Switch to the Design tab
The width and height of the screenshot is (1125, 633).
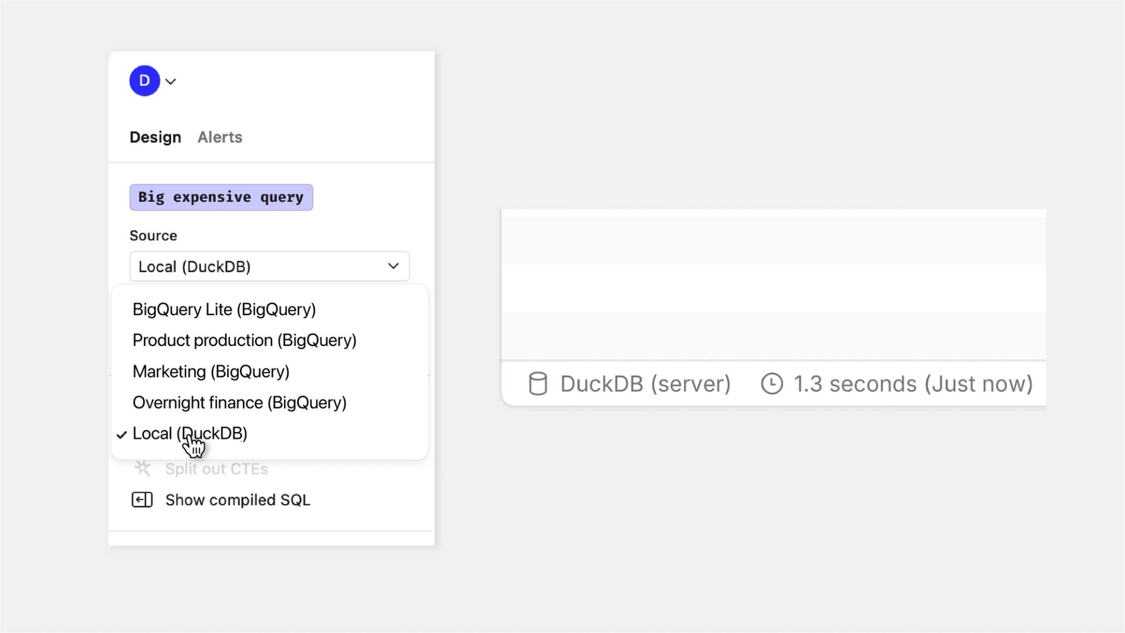click(x=155, y=137)
